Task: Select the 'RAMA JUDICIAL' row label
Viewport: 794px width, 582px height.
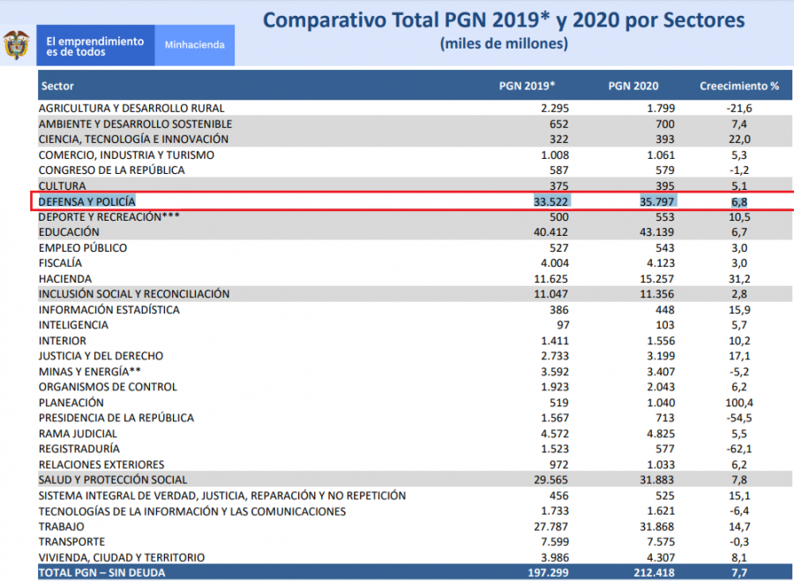Action: [78, 434]
